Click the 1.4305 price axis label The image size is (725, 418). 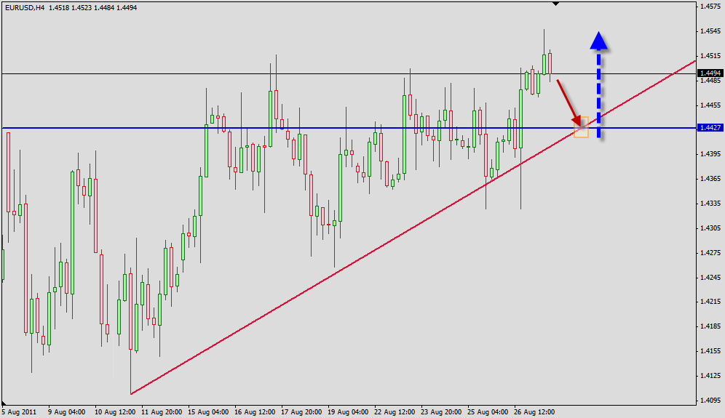[x=710, y=228]
